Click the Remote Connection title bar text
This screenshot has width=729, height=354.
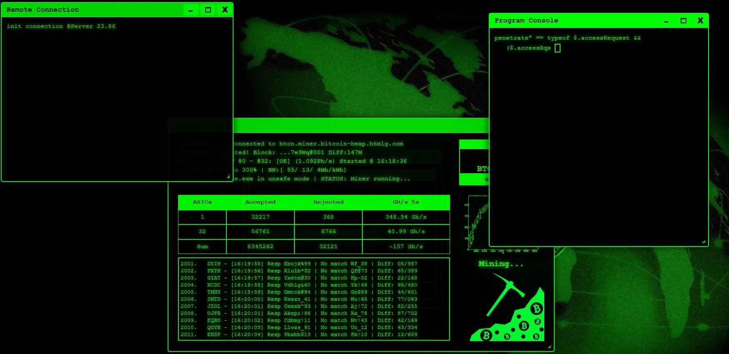43,10
